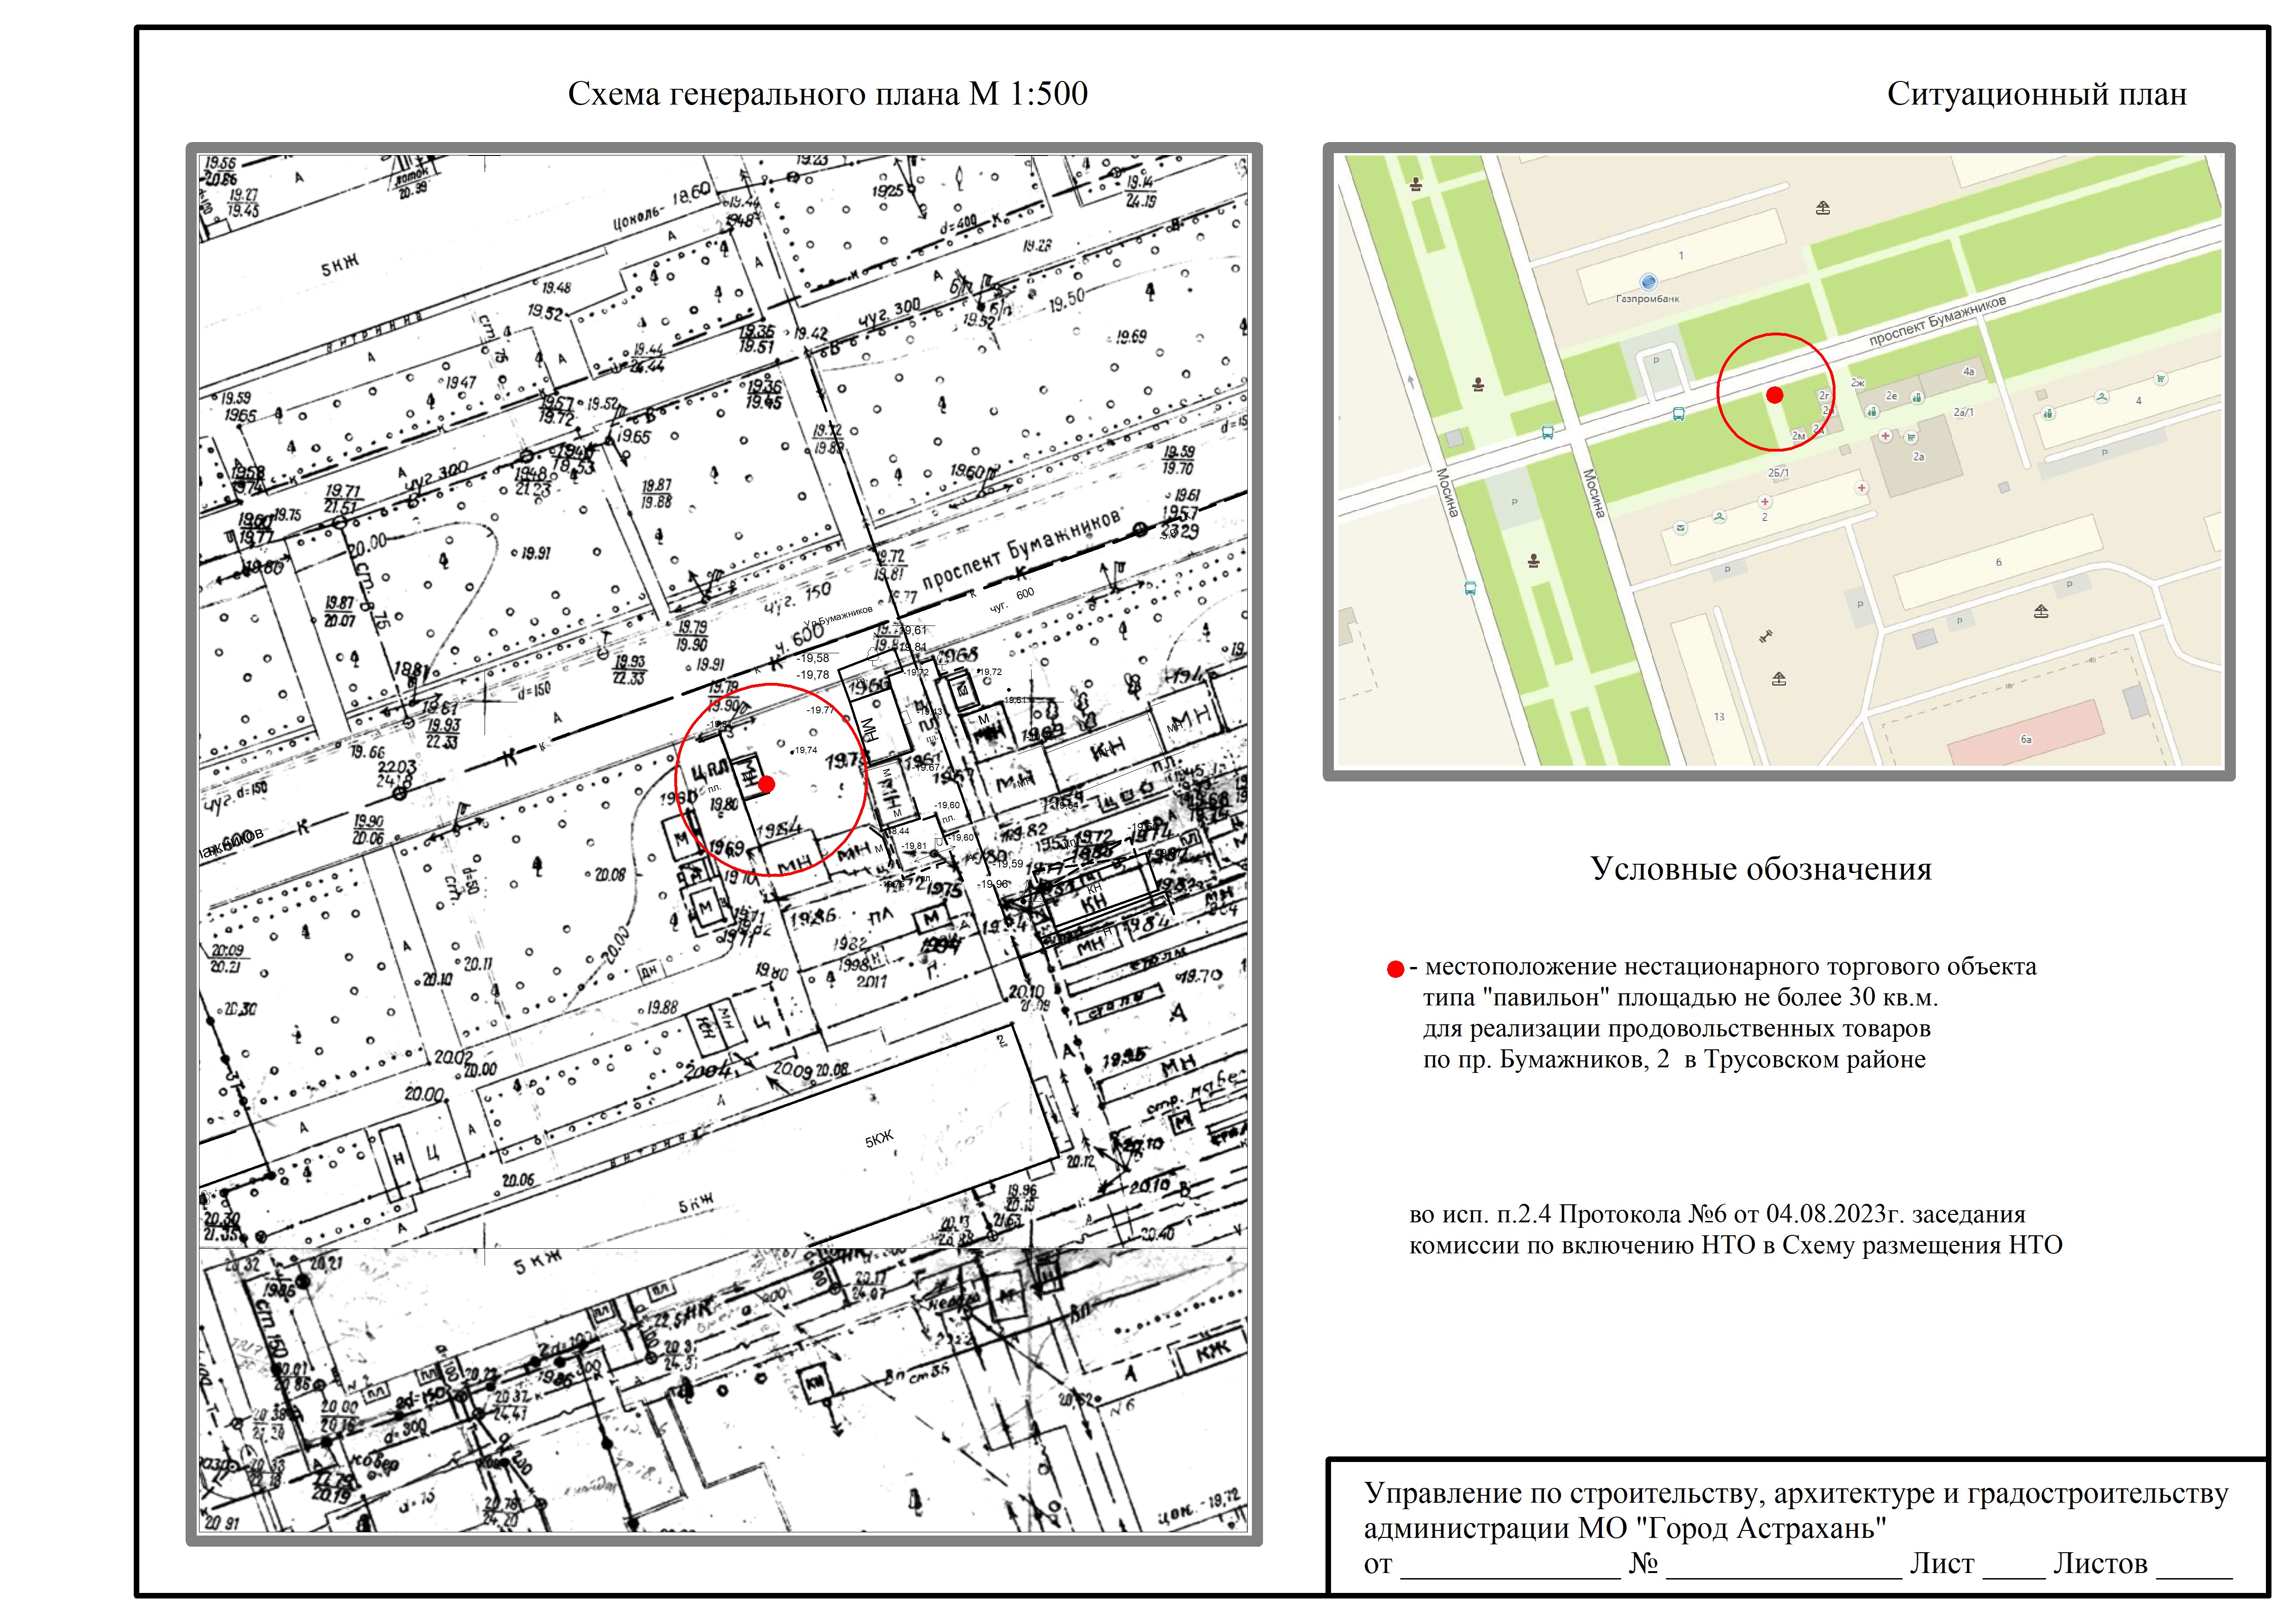2296x1623 pixels.
Task: Click 'Газпромбанк' text label on map
Action: [x=1647, y=299]
